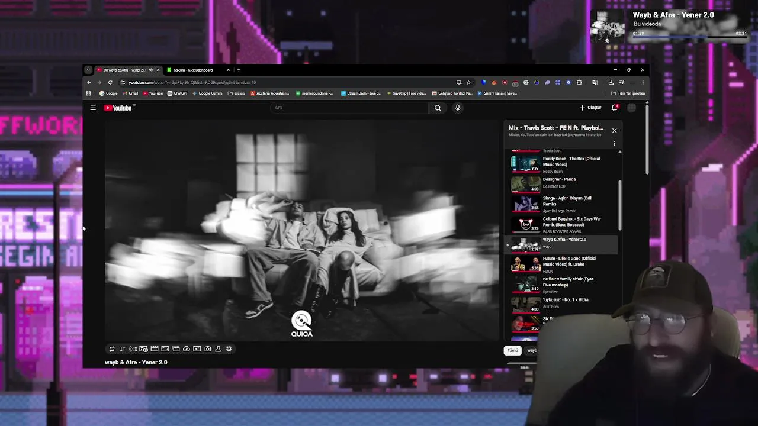Bookmark this page with star icon

(468, 82)
